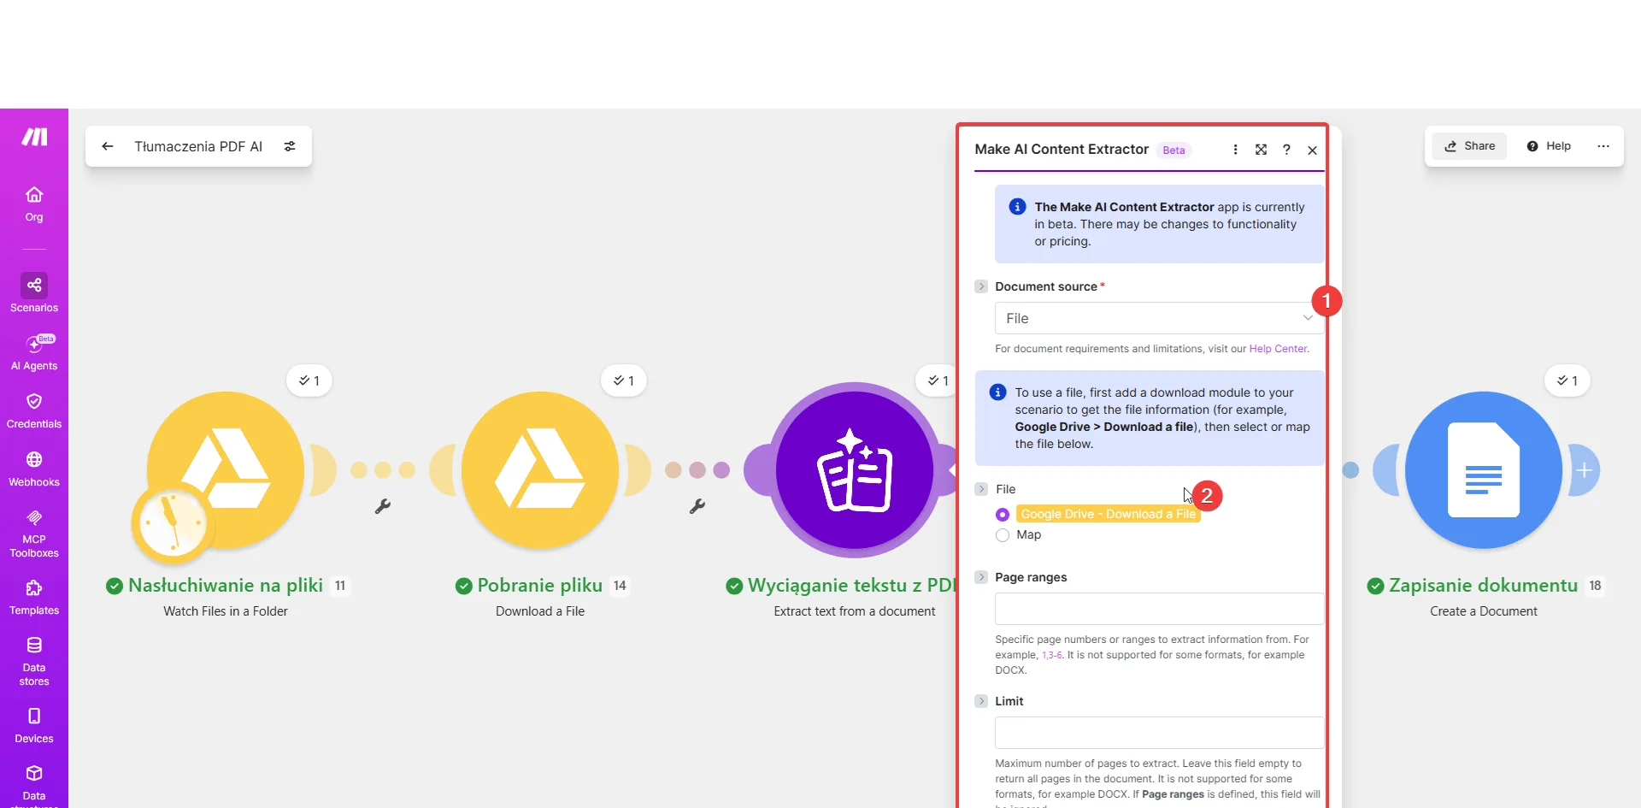
Task: Click operation count 18 badge
Action: click(x=1595, y=586)
